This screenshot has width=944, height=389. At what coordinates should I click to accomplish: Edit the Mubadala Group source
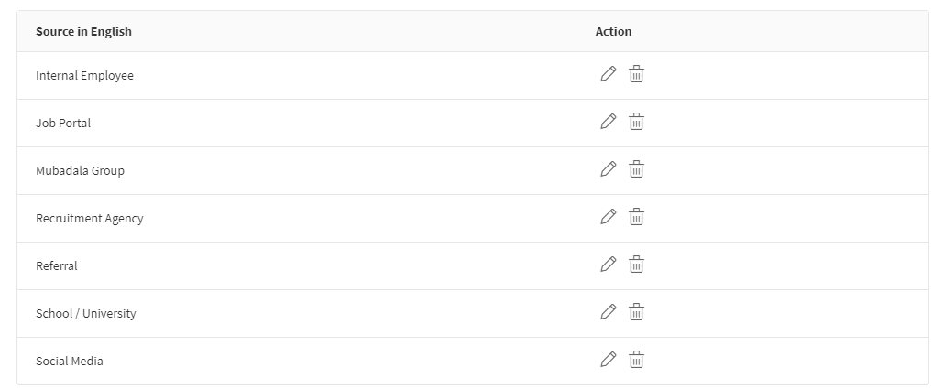coord(608,169)
